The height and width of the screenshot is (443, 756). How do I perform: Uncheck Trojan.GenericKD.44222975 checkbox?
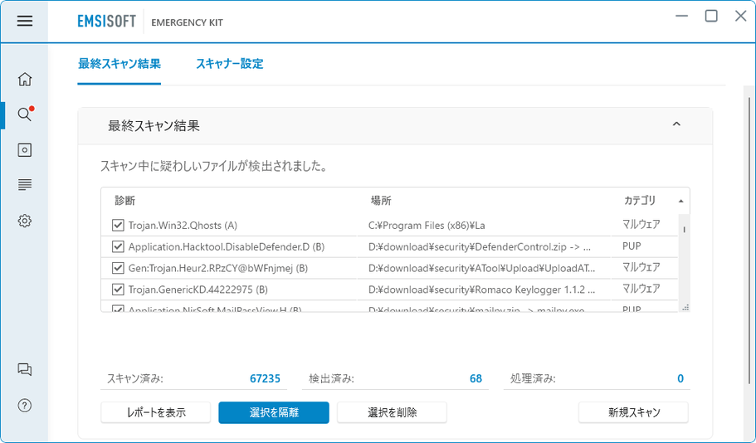pos(118,290)
